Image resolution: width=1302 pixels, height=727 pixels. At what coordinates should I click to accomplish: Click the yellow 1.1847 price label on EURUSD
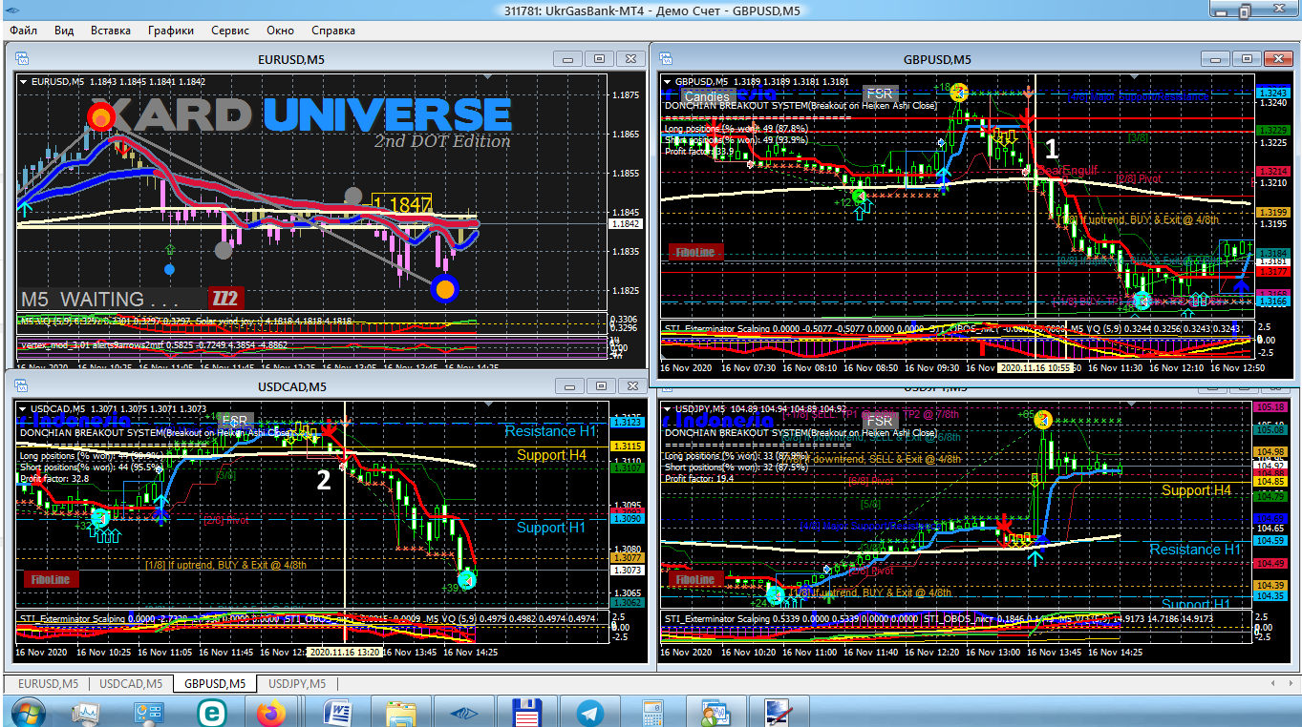click(x=402, y=203)
